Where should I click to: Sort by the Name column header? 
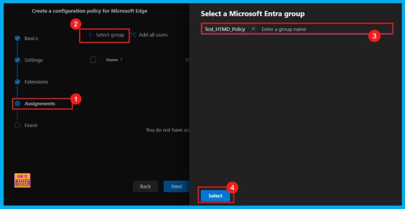coord(112,60)
